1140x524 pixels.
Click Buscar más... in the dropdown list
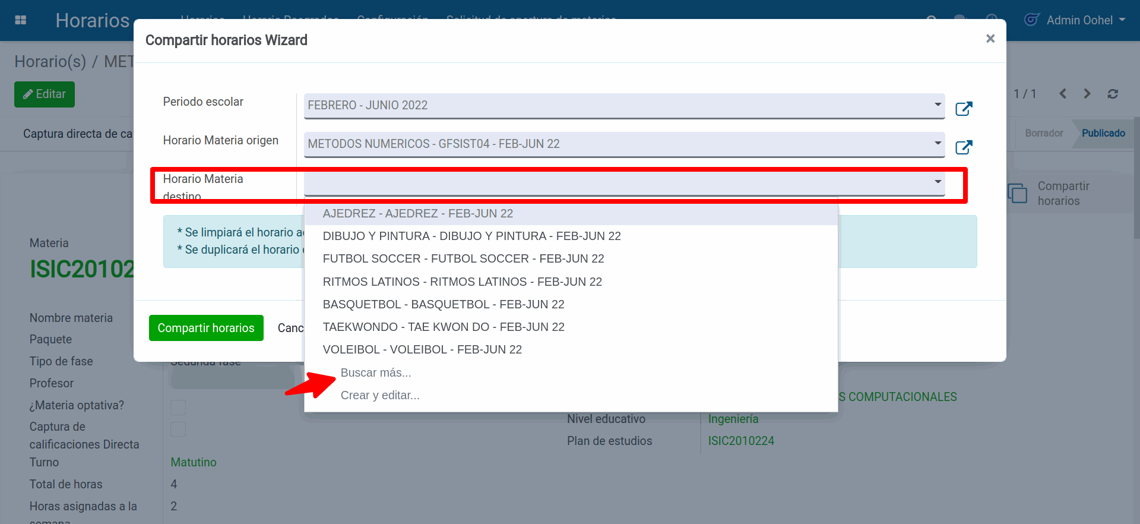375,373
